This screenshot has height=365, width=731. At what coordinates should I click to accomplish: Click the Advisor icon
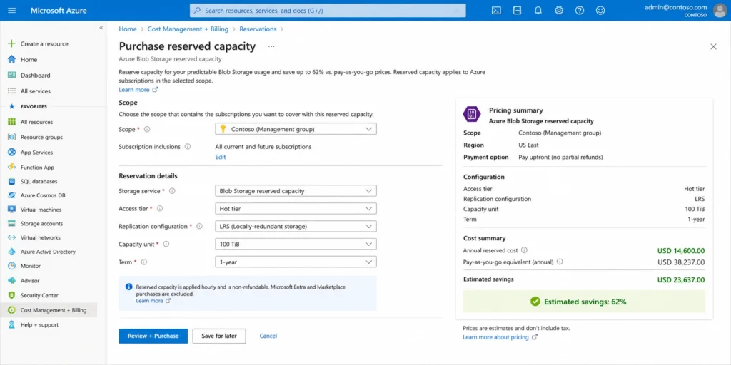pos(12,281)
